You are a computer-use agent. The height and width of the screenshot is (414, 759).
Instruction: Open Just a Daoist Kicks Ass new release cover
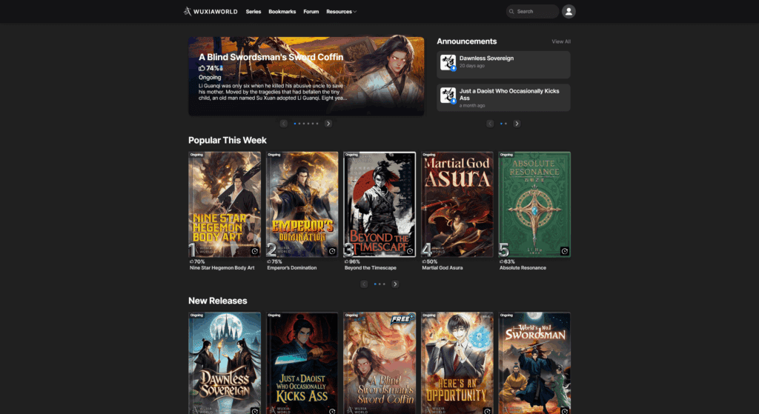302,363
